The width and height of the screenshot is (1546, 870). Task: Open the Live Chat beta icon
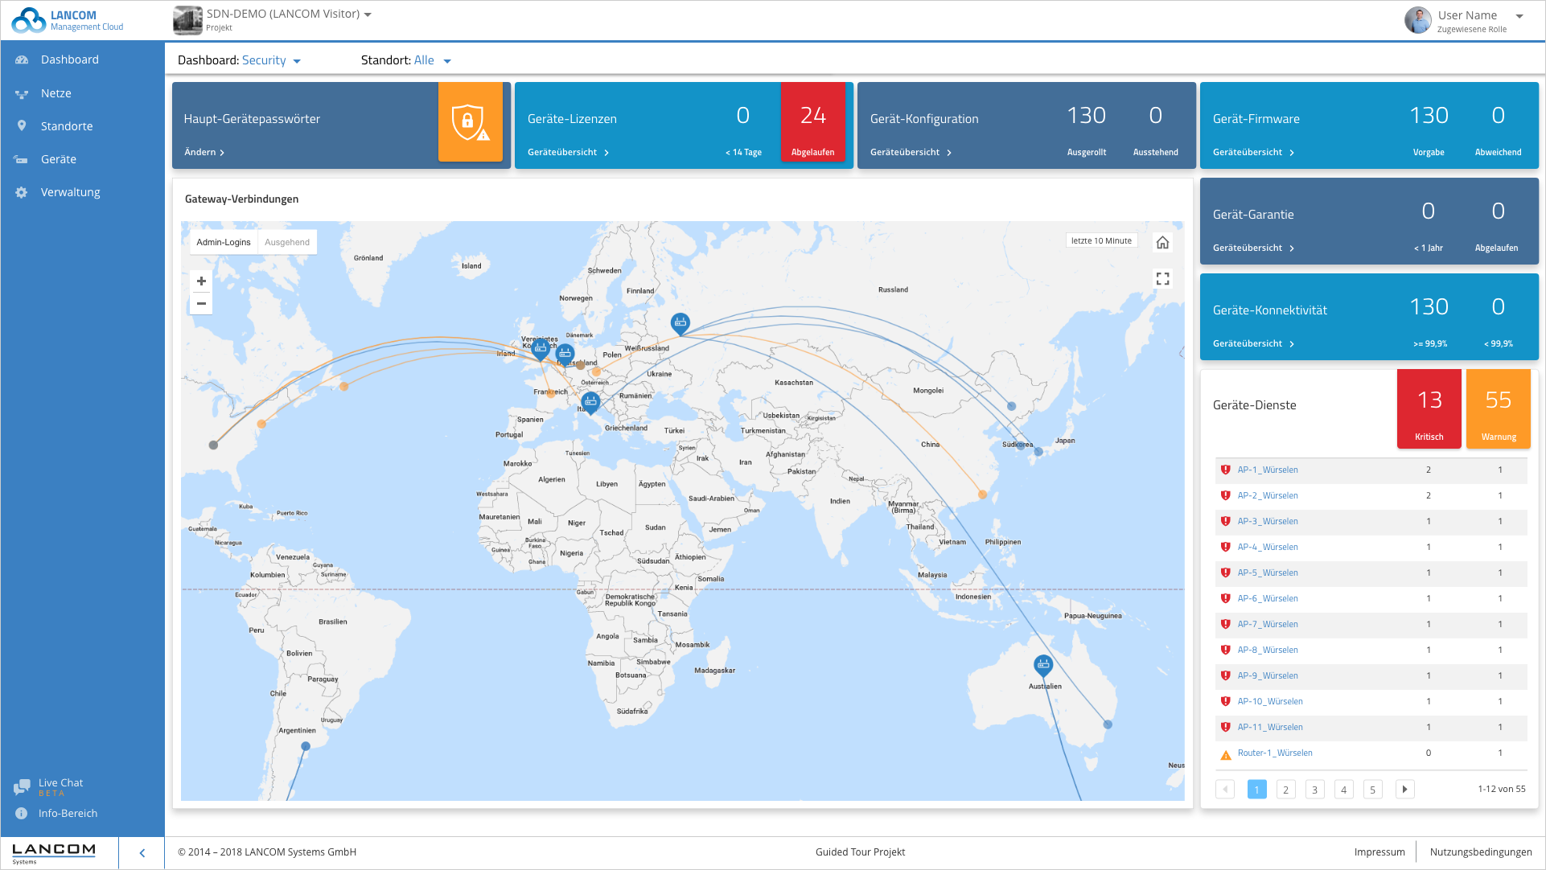pyautogui.click(x=23, y=787)
